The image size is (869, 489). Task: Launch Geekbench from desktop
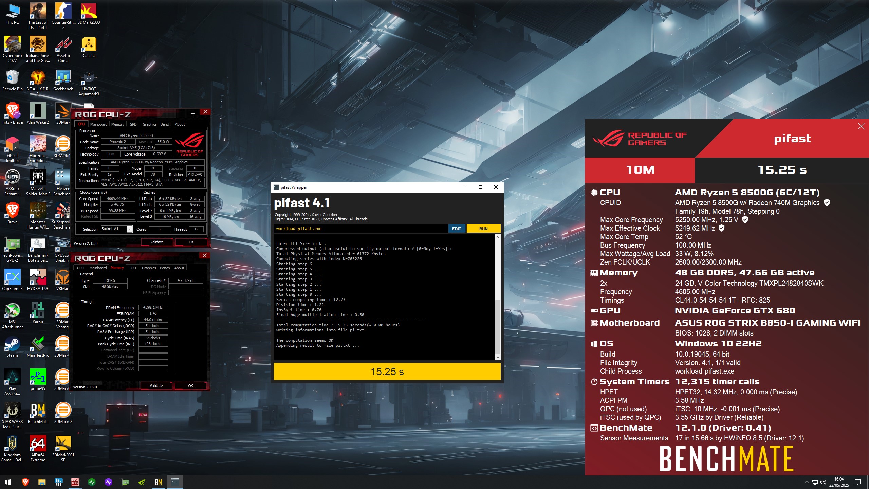(x=63, y=80)
